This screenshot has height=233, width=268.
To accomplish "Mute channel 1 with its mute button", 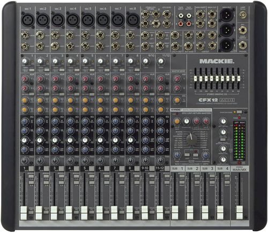I will click(31, 168).
